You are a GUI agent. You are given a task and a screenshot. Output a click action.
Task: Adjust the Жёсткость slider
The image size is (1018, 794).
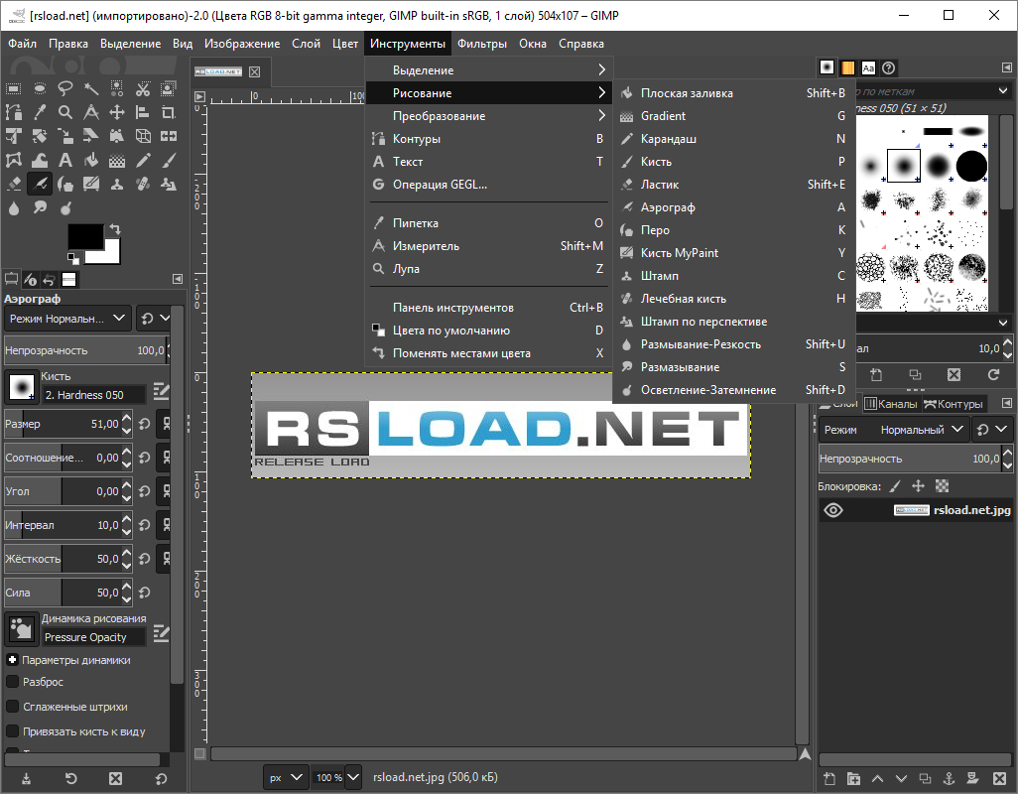pos(68,559)
